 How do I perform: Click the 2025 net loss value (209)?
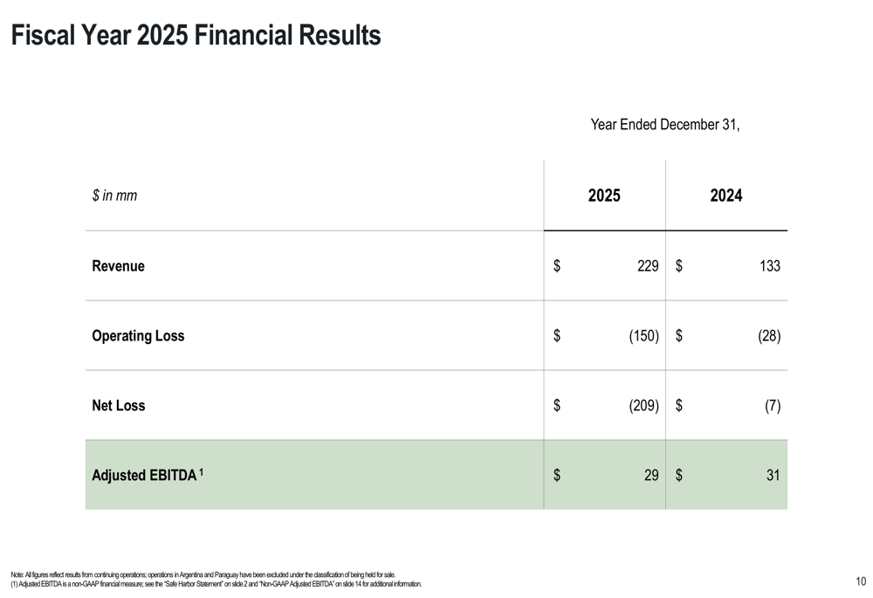coord(643,406)
